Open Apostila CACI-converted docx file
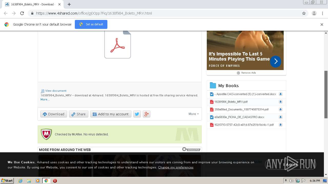 [x=245, y=94]
